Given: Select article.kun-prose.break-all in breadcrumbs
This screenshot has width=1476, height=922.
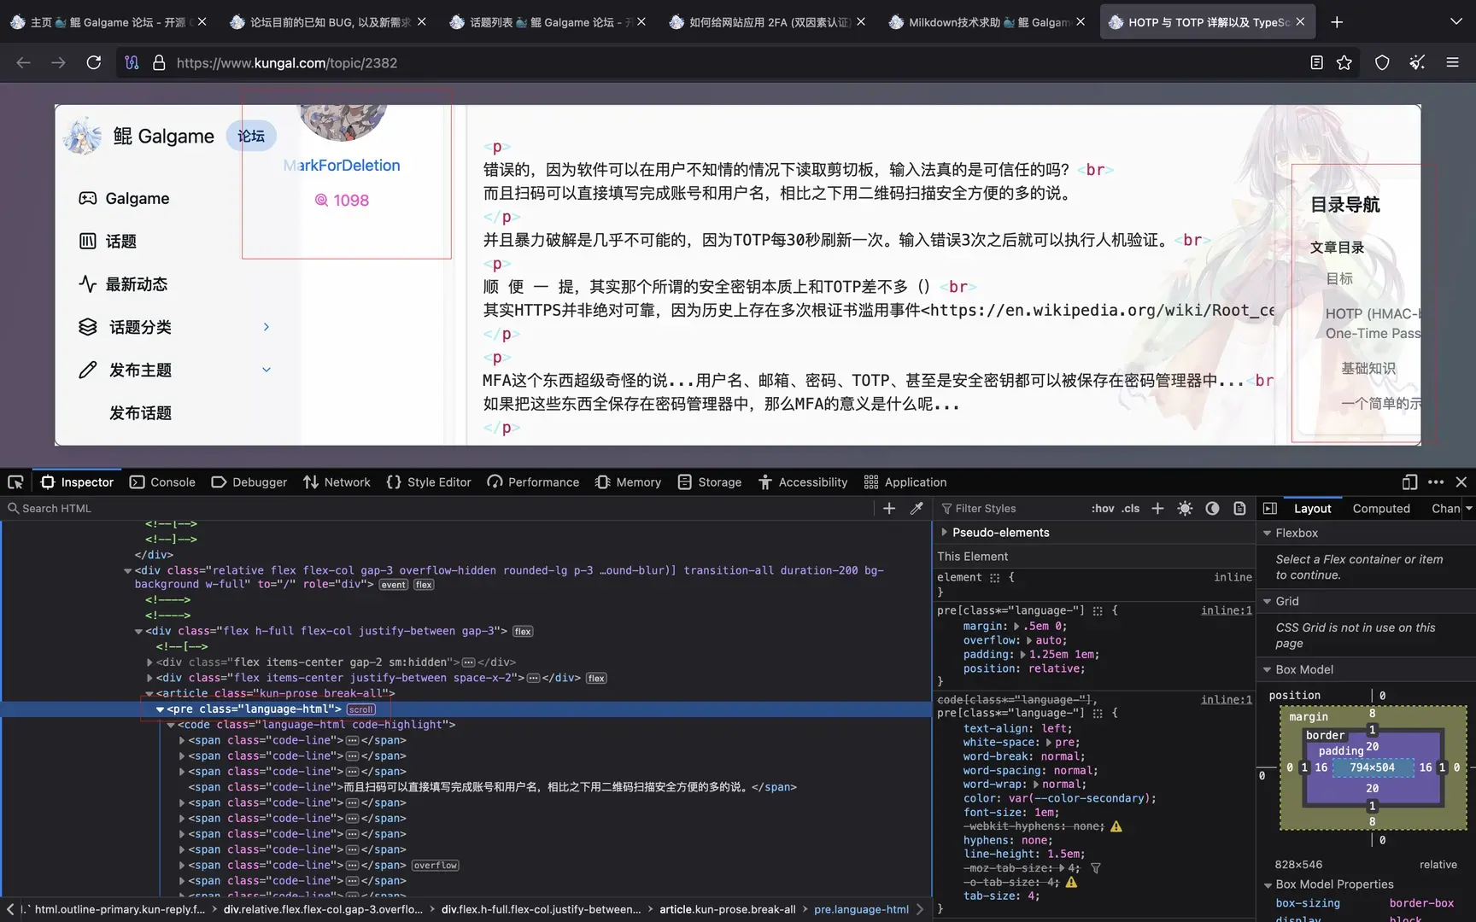Looking at the screenshot, I should pyautogui.click(x=727, y=909).
